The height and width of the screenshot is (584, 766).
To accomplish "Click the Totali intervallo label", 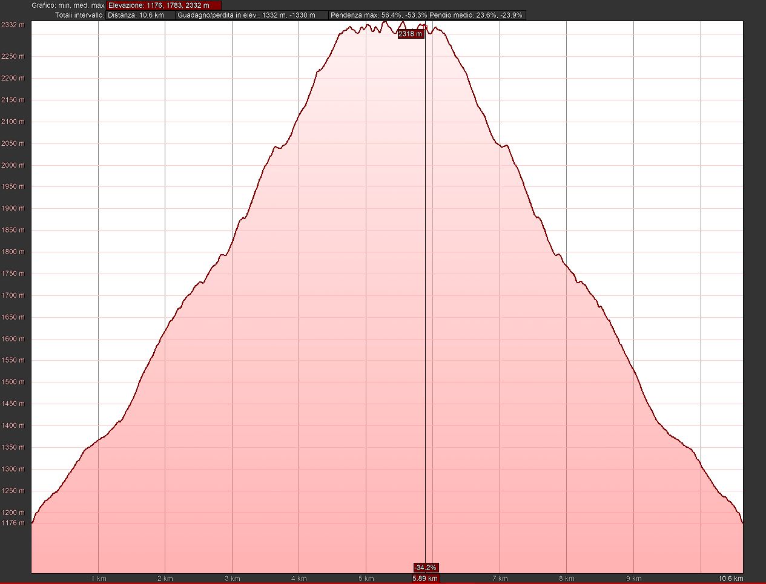I will pyautogui.click(x=79, y=15).
